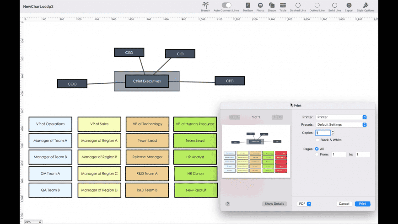Select the Release Manager box

[x=147, y=157]
